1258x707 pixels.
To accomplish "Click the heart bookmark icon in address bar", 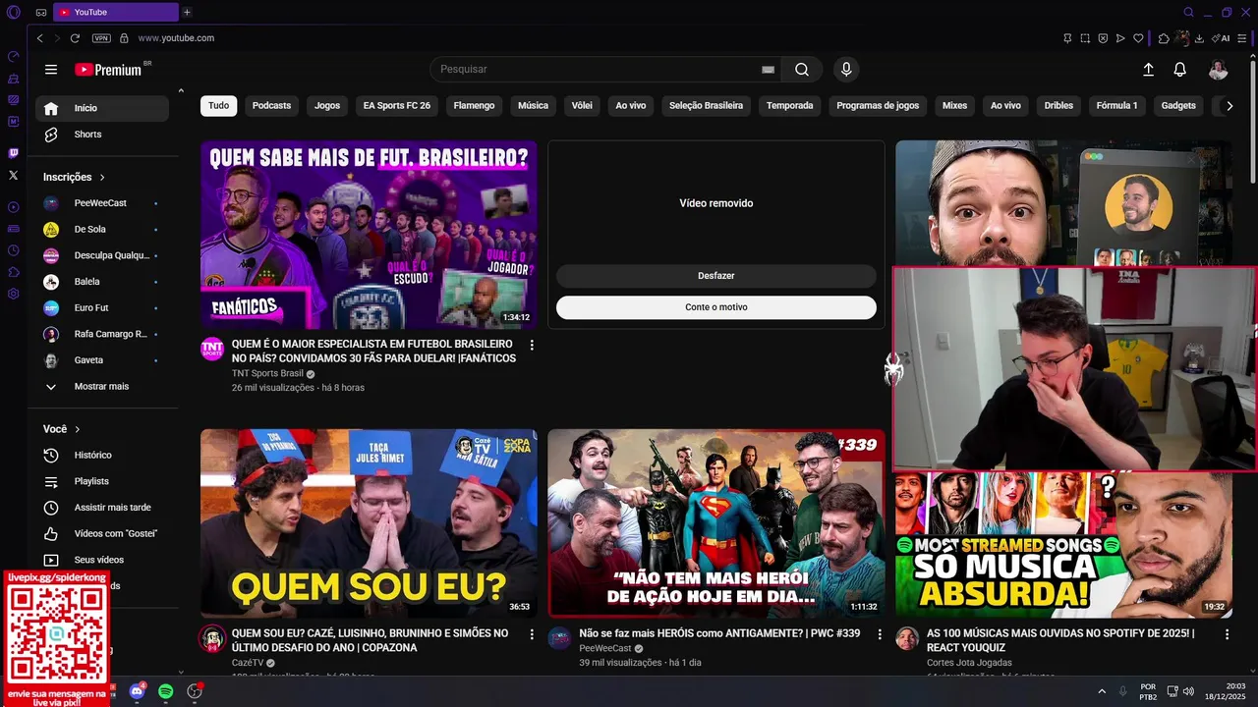I will tap(1138, 38).
